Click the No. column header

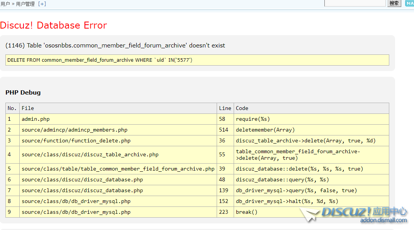[x=12, y=108]
